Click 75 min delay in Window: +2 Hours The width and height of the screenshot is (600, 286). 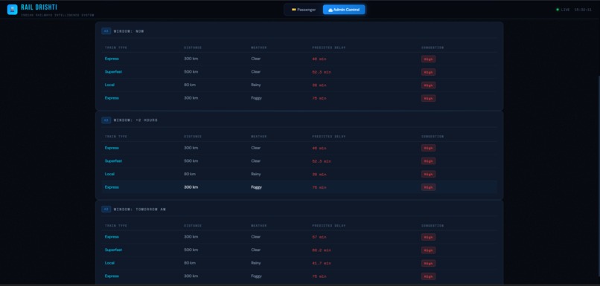point(319,187)
